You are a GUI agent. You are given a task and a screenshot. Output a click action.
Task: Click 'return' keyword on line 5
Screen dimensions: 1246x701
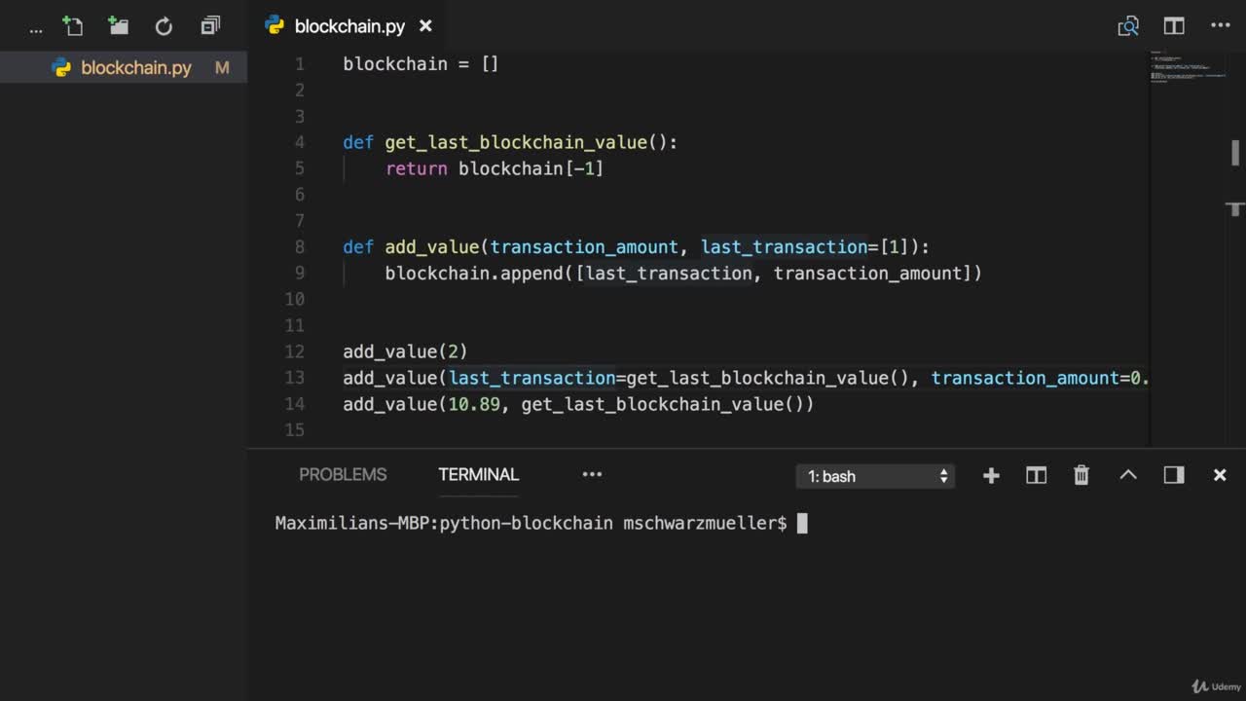click(417, 169)
